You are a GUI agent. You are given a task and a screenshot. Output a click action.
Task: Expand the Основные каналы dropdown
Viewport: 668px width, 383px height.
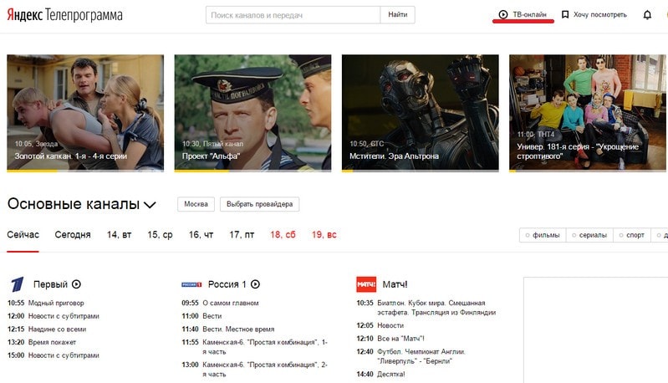click(150, 205)
